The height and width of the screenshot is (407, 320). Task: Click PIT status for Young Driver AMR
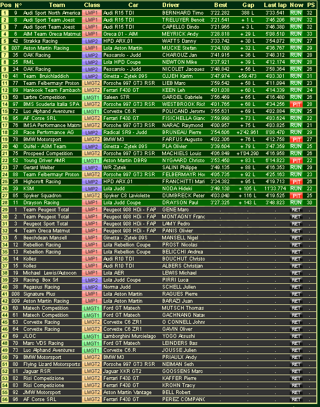tap(296, 160)
